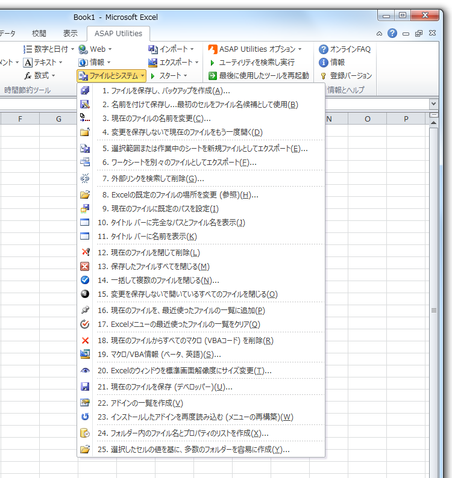Click the オンラインFAQ question icon

click(x=324, y=49)
